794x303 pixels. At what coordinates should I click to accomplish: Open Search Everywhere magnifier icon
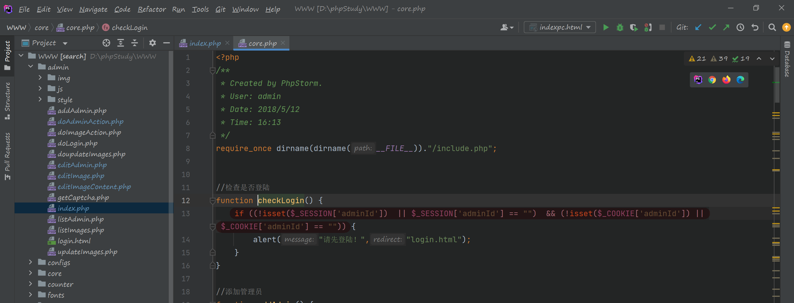click(772, 28)
